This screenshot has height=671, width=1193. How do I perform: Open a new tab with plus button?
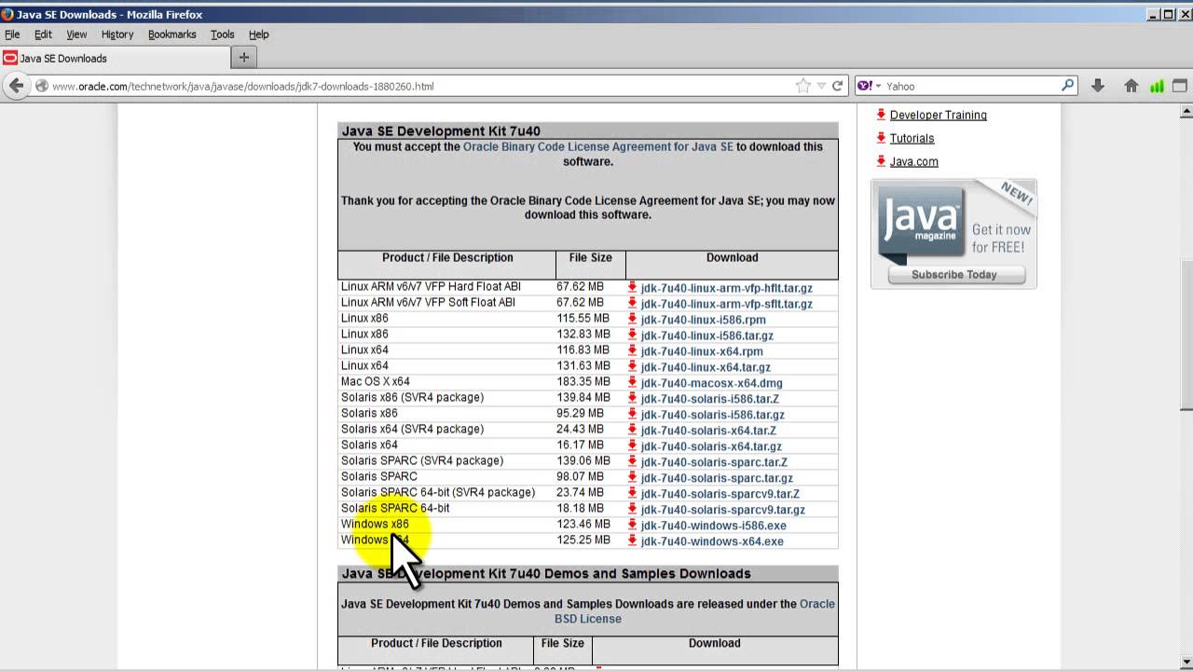tap(244, 58)
